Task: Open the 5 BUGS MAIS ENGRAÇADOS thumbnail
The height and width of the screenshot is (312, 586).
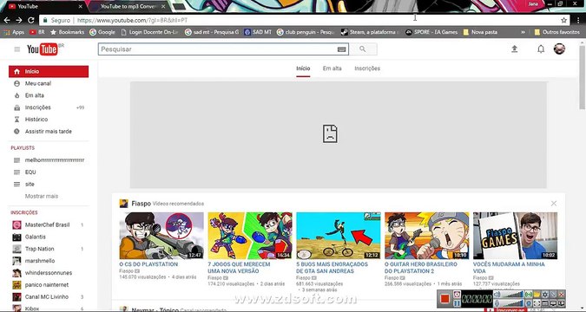Action: 339,236
